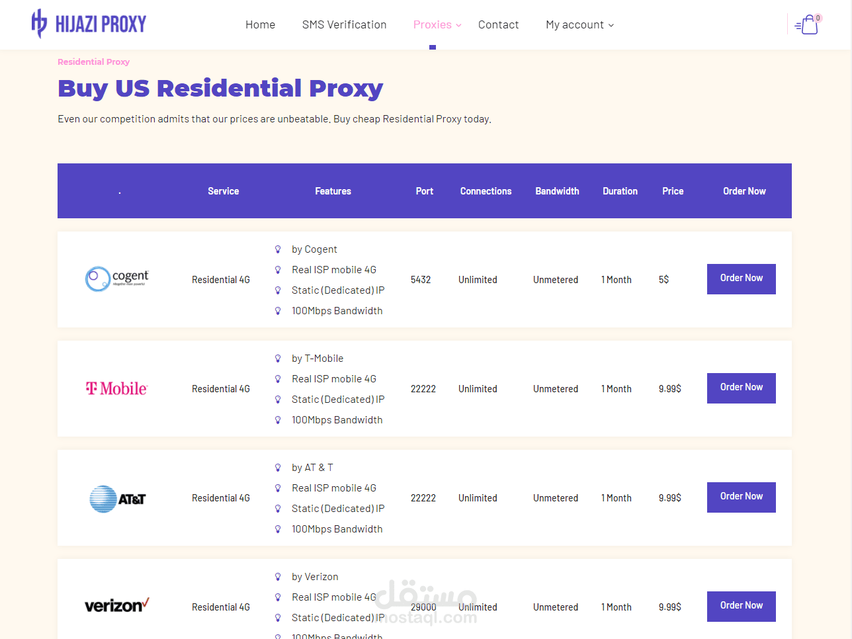Click the Residential Proxy breadcrumb label
This screenshot has width=852, height=639.
click(93, 62)
